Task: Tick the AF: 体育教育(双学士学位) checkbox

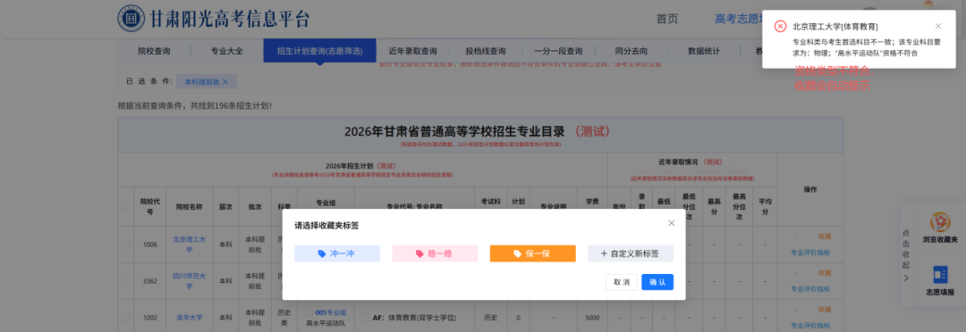Action: (x=365, y=318)
